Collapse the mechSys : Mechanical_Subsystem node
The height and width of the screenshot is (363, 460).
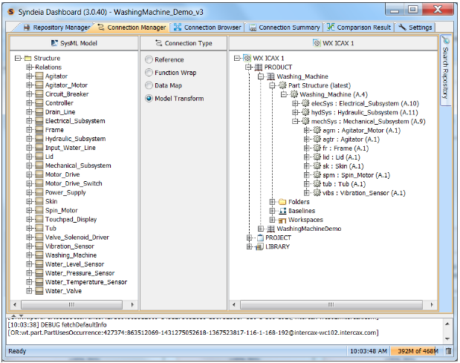point(295,121)
